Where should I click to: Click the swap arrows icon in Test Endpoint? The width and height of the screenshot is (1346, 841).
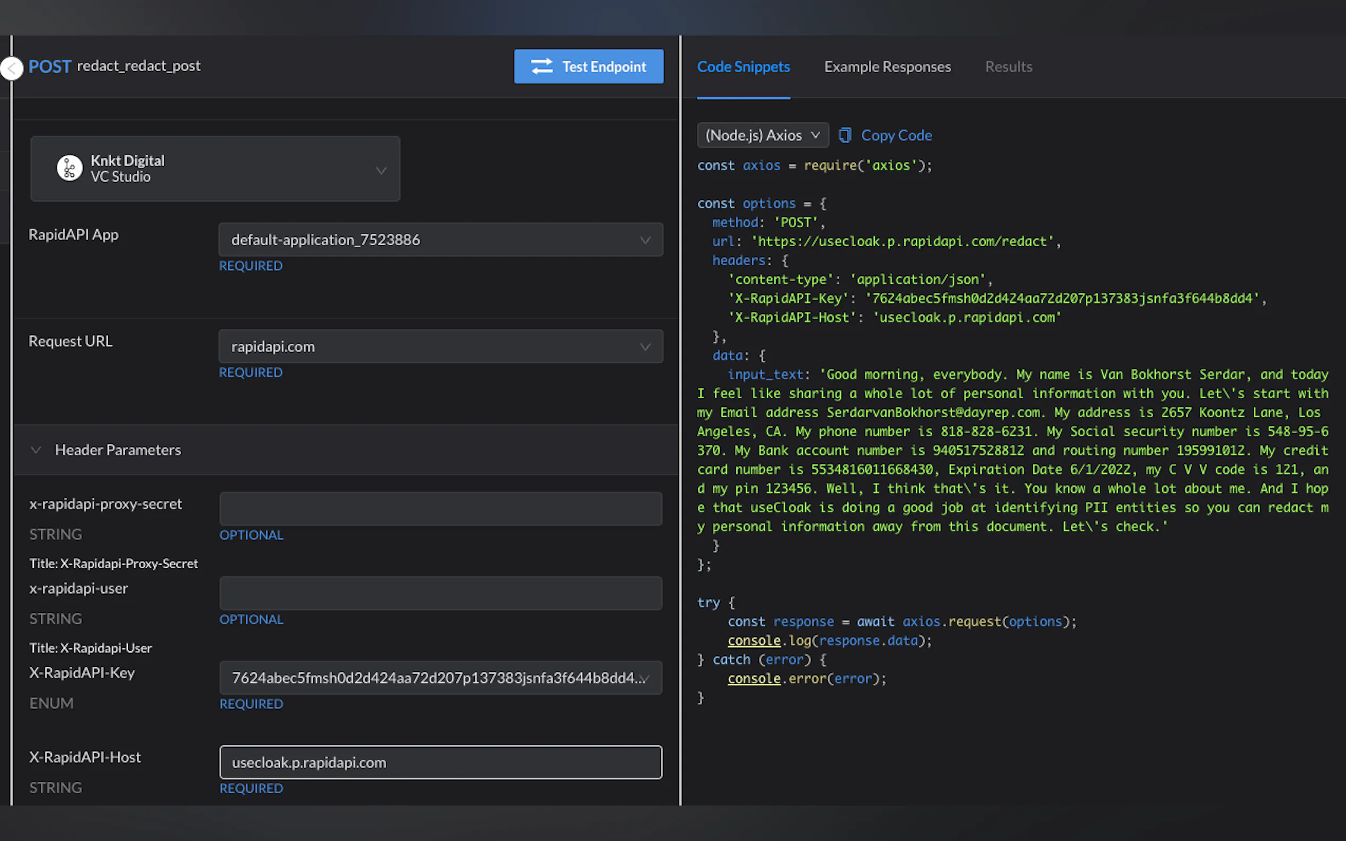(x=542, y=67)
